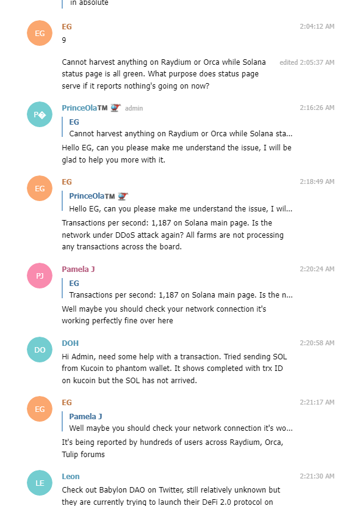Open the Pamela J sender name

pos(78,269)
